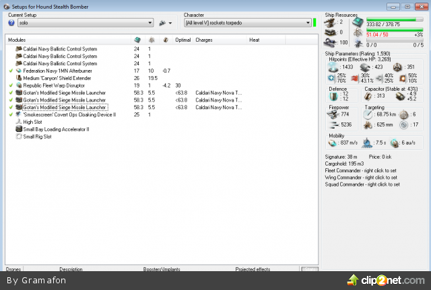The width and height of the screenshot is (431, 290).
Task: Click the turret hardpoints icon in Ship Resources
Action: [330, 22]
